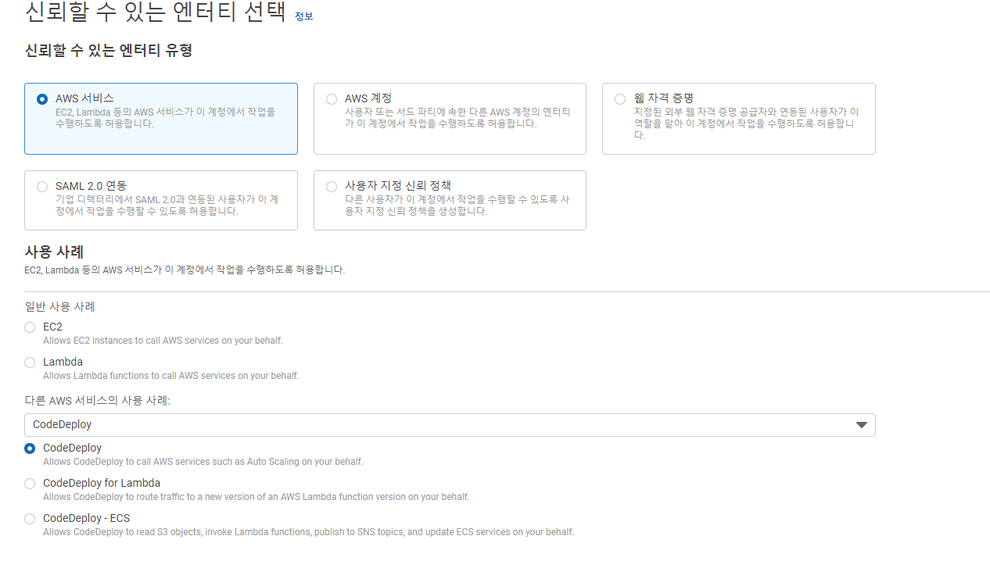Image resolution: width=990 pixels, height=568 pixels.
Task: Click the 신뢰할 수 있는 엔터티 유형 heading
Action: [109, 51]
